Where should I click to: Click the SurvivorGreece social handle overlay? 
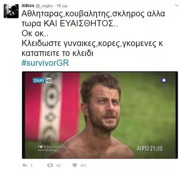coord(52,146)
